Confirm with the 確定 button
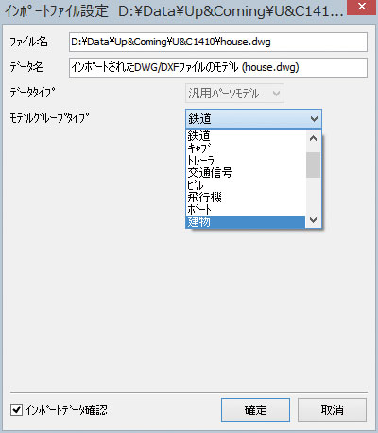Viewport: 378px width, 433px height. click(255, 409)
